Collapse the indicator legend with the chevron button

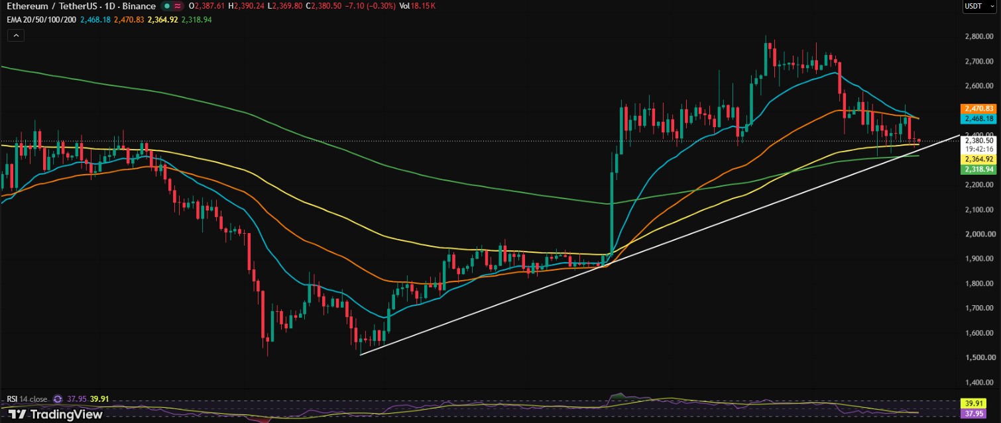pyautogui.click(x=16, y=36)
